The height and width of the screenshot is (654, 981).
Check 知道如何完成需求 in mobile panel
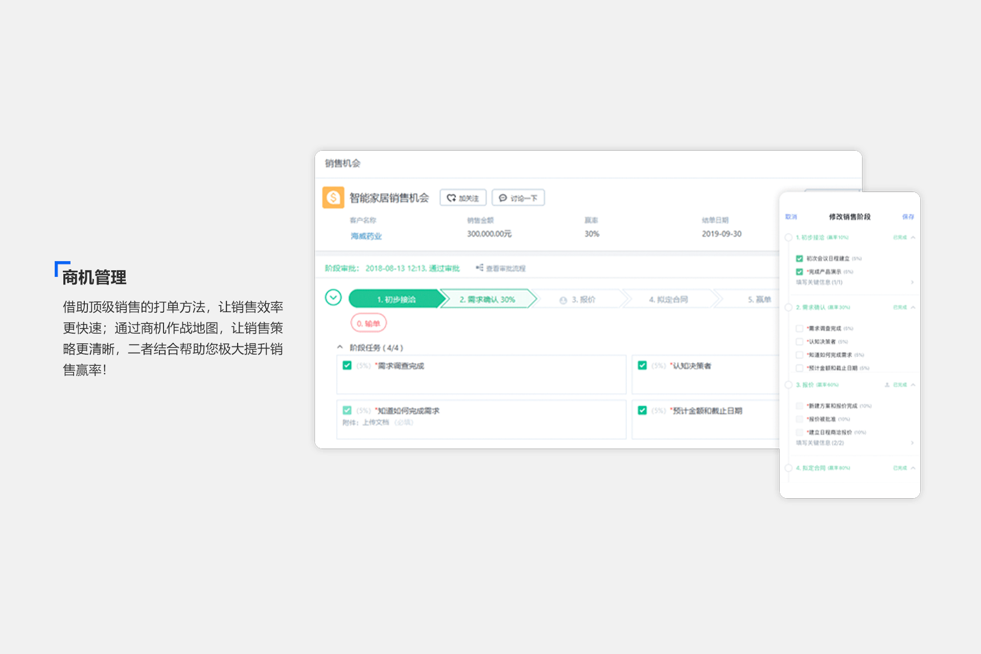click(x=800, y=355)
